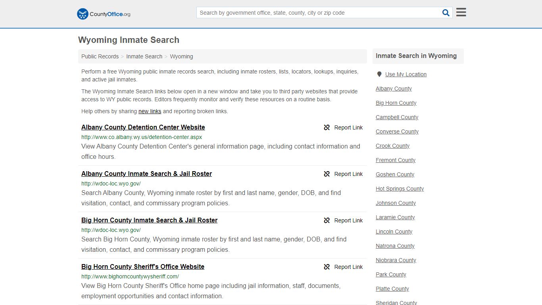Select Big Horn County in sidebar

(396, 103)
